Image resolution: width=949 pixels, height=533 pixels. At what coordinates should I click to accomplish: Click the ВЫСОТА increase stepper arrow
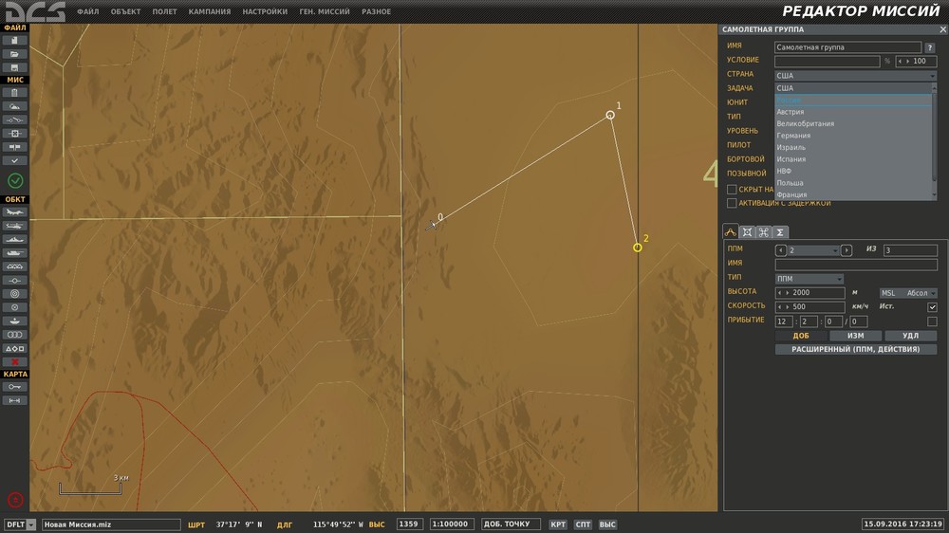pyautogui.click(x=787, y=293)
